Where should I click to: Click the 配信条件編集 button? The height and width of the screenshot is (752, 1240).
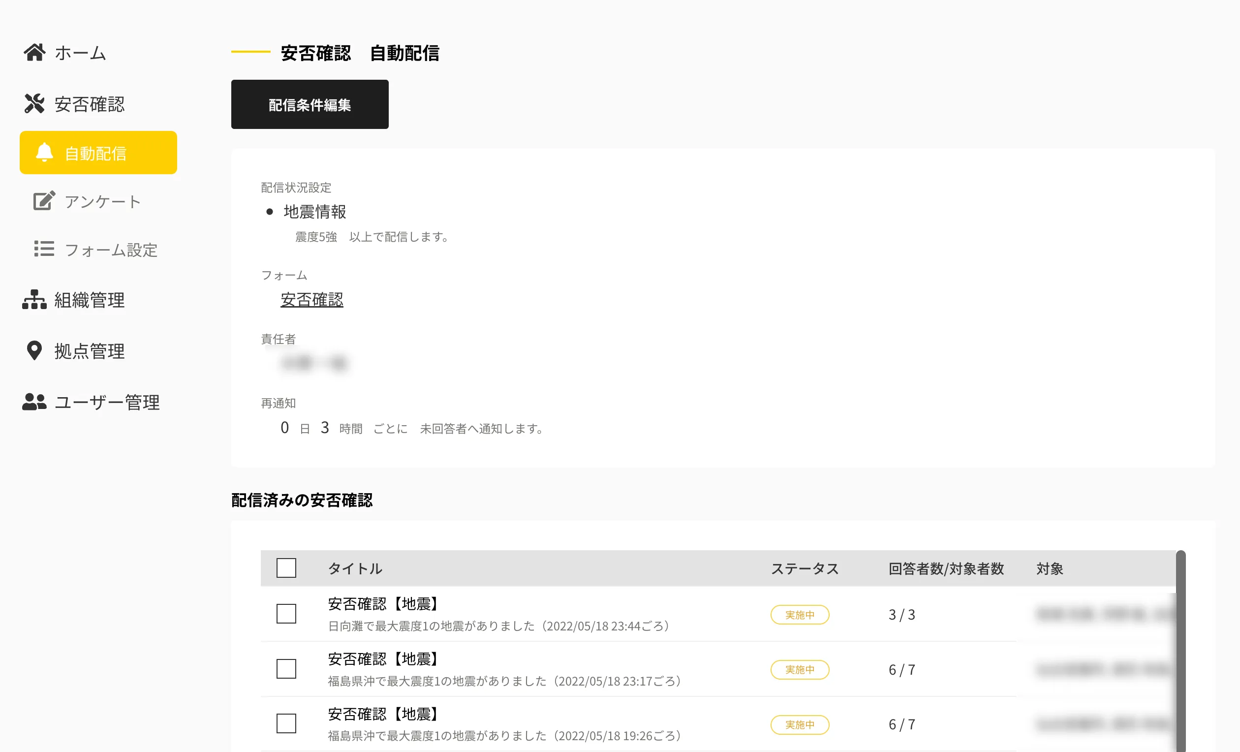point(310,104)
